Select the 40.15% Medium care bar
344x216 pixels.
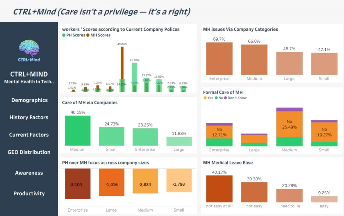(78, 130)
